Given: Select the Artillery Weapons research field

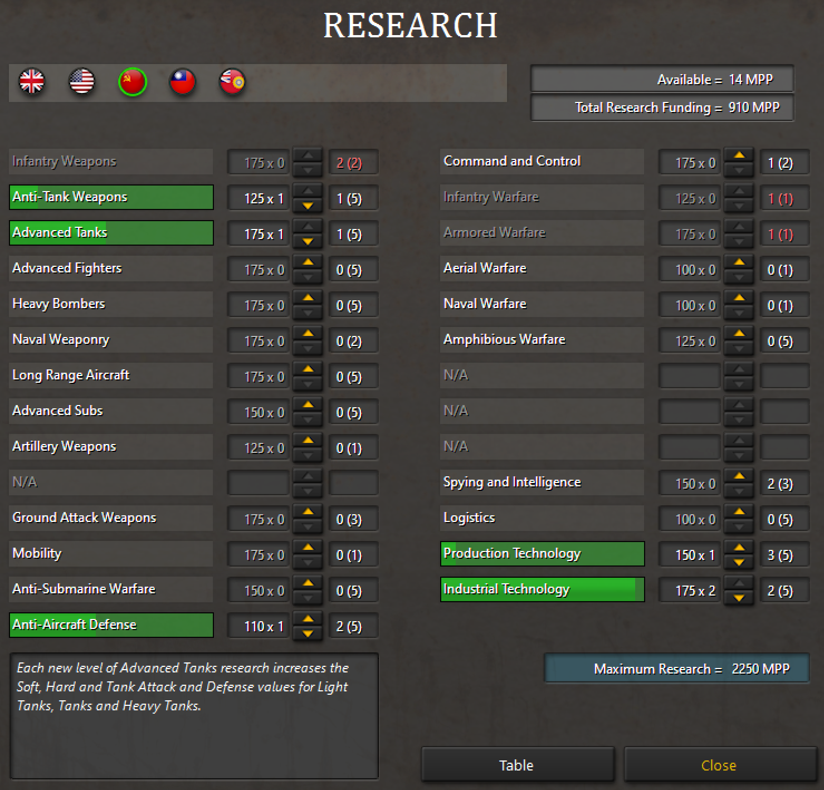Looking at the screenshot, I should (111, 447).
